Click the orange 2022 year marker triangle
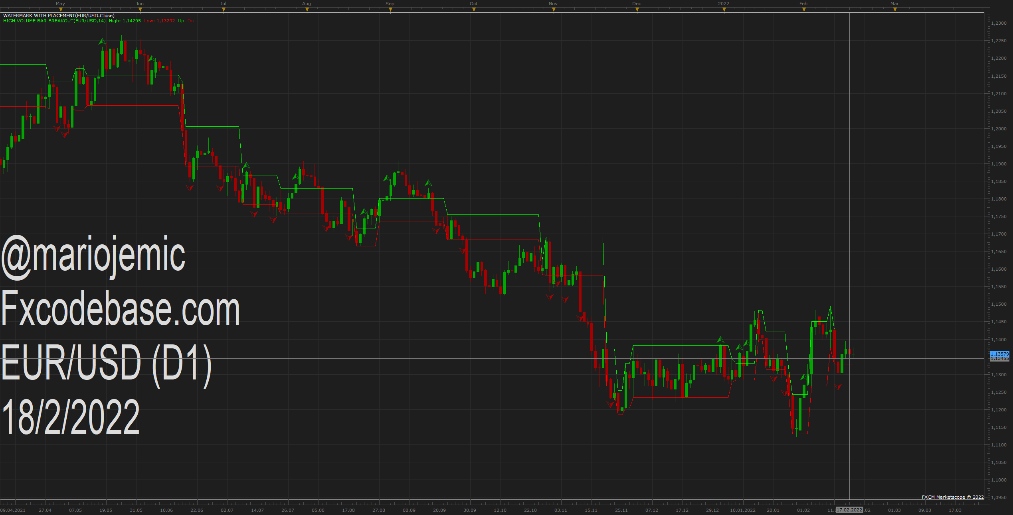 tap(724, 10)
